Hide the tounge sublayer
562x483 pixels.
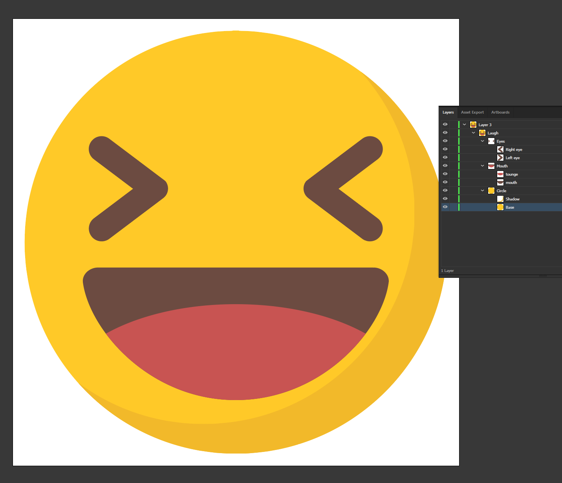445,174
